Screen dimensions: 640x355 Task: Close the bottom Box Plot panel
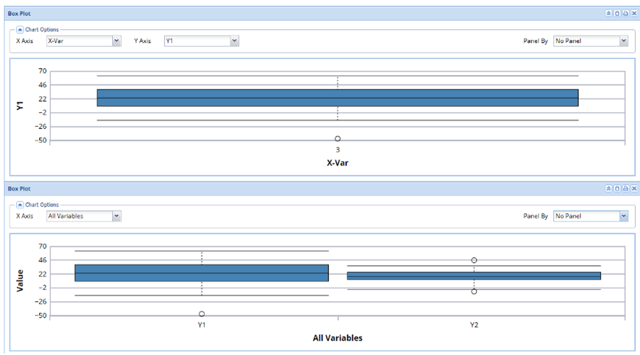coord(634,188)
